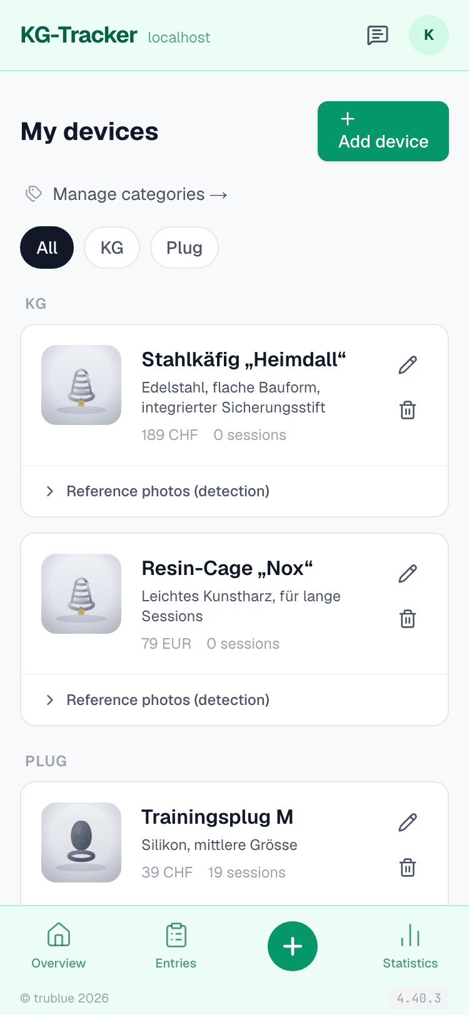Expand Reference photos for Stahlkäfig Heimdall
Image resolution: width=469 pixels, height=1015 pixels.
tap(234, 491)
